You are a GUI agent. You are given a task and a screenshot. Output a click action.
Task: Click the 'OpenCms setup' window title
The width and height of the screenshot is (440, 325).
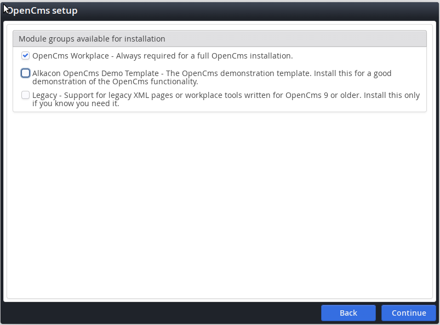43,11
